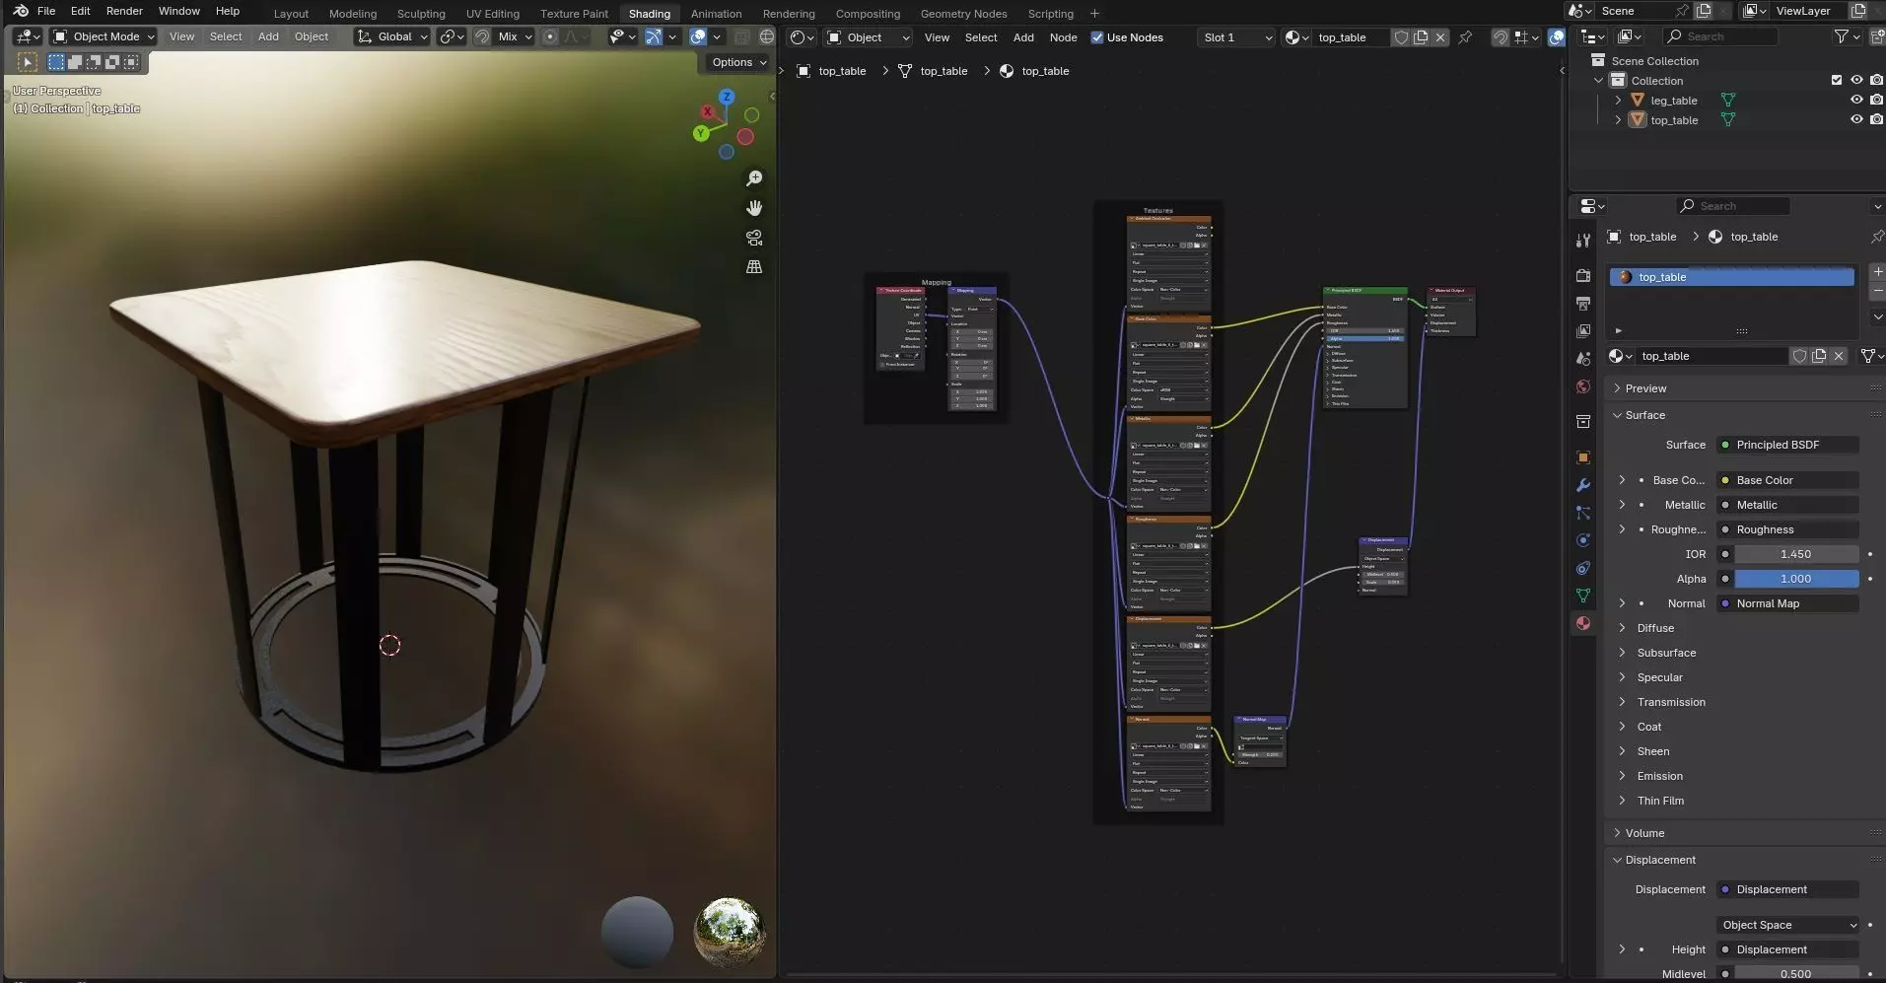Pin the properties editor context
This screenshot has height=983, width=1886.
pos(1876,237)
